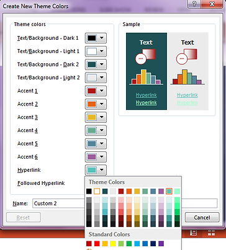226x250 pixels.
Task: Click the faded followed Hyperlink in light sample
Action: point(188,102)
